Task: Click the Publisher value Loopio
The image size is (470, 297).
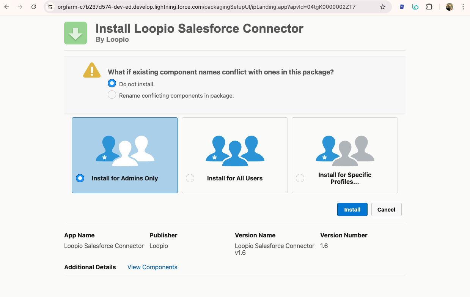Action: coord(159,246)
